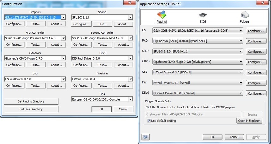This screenshot has width=271, height=144.
Task: Click Test button under Sound
Action: (102, 24)
